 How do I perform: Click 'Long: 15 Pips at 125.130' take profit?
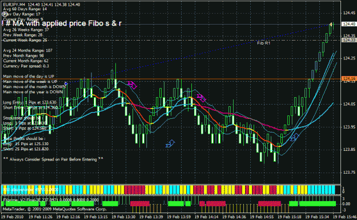pyautogui.click(x=26, y=143)
